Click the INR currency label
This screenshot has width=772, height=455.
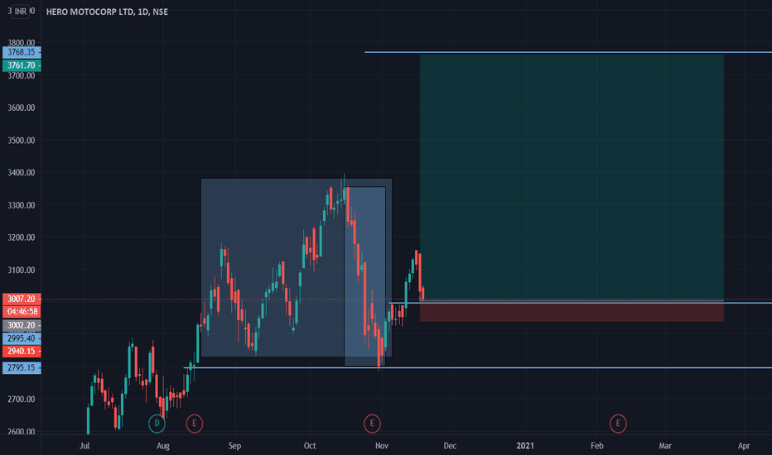pos(20,12)
